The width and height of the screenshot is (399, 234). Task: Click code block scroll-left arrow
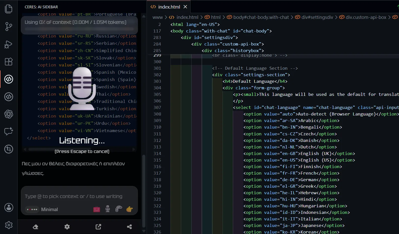pos(25,149)
